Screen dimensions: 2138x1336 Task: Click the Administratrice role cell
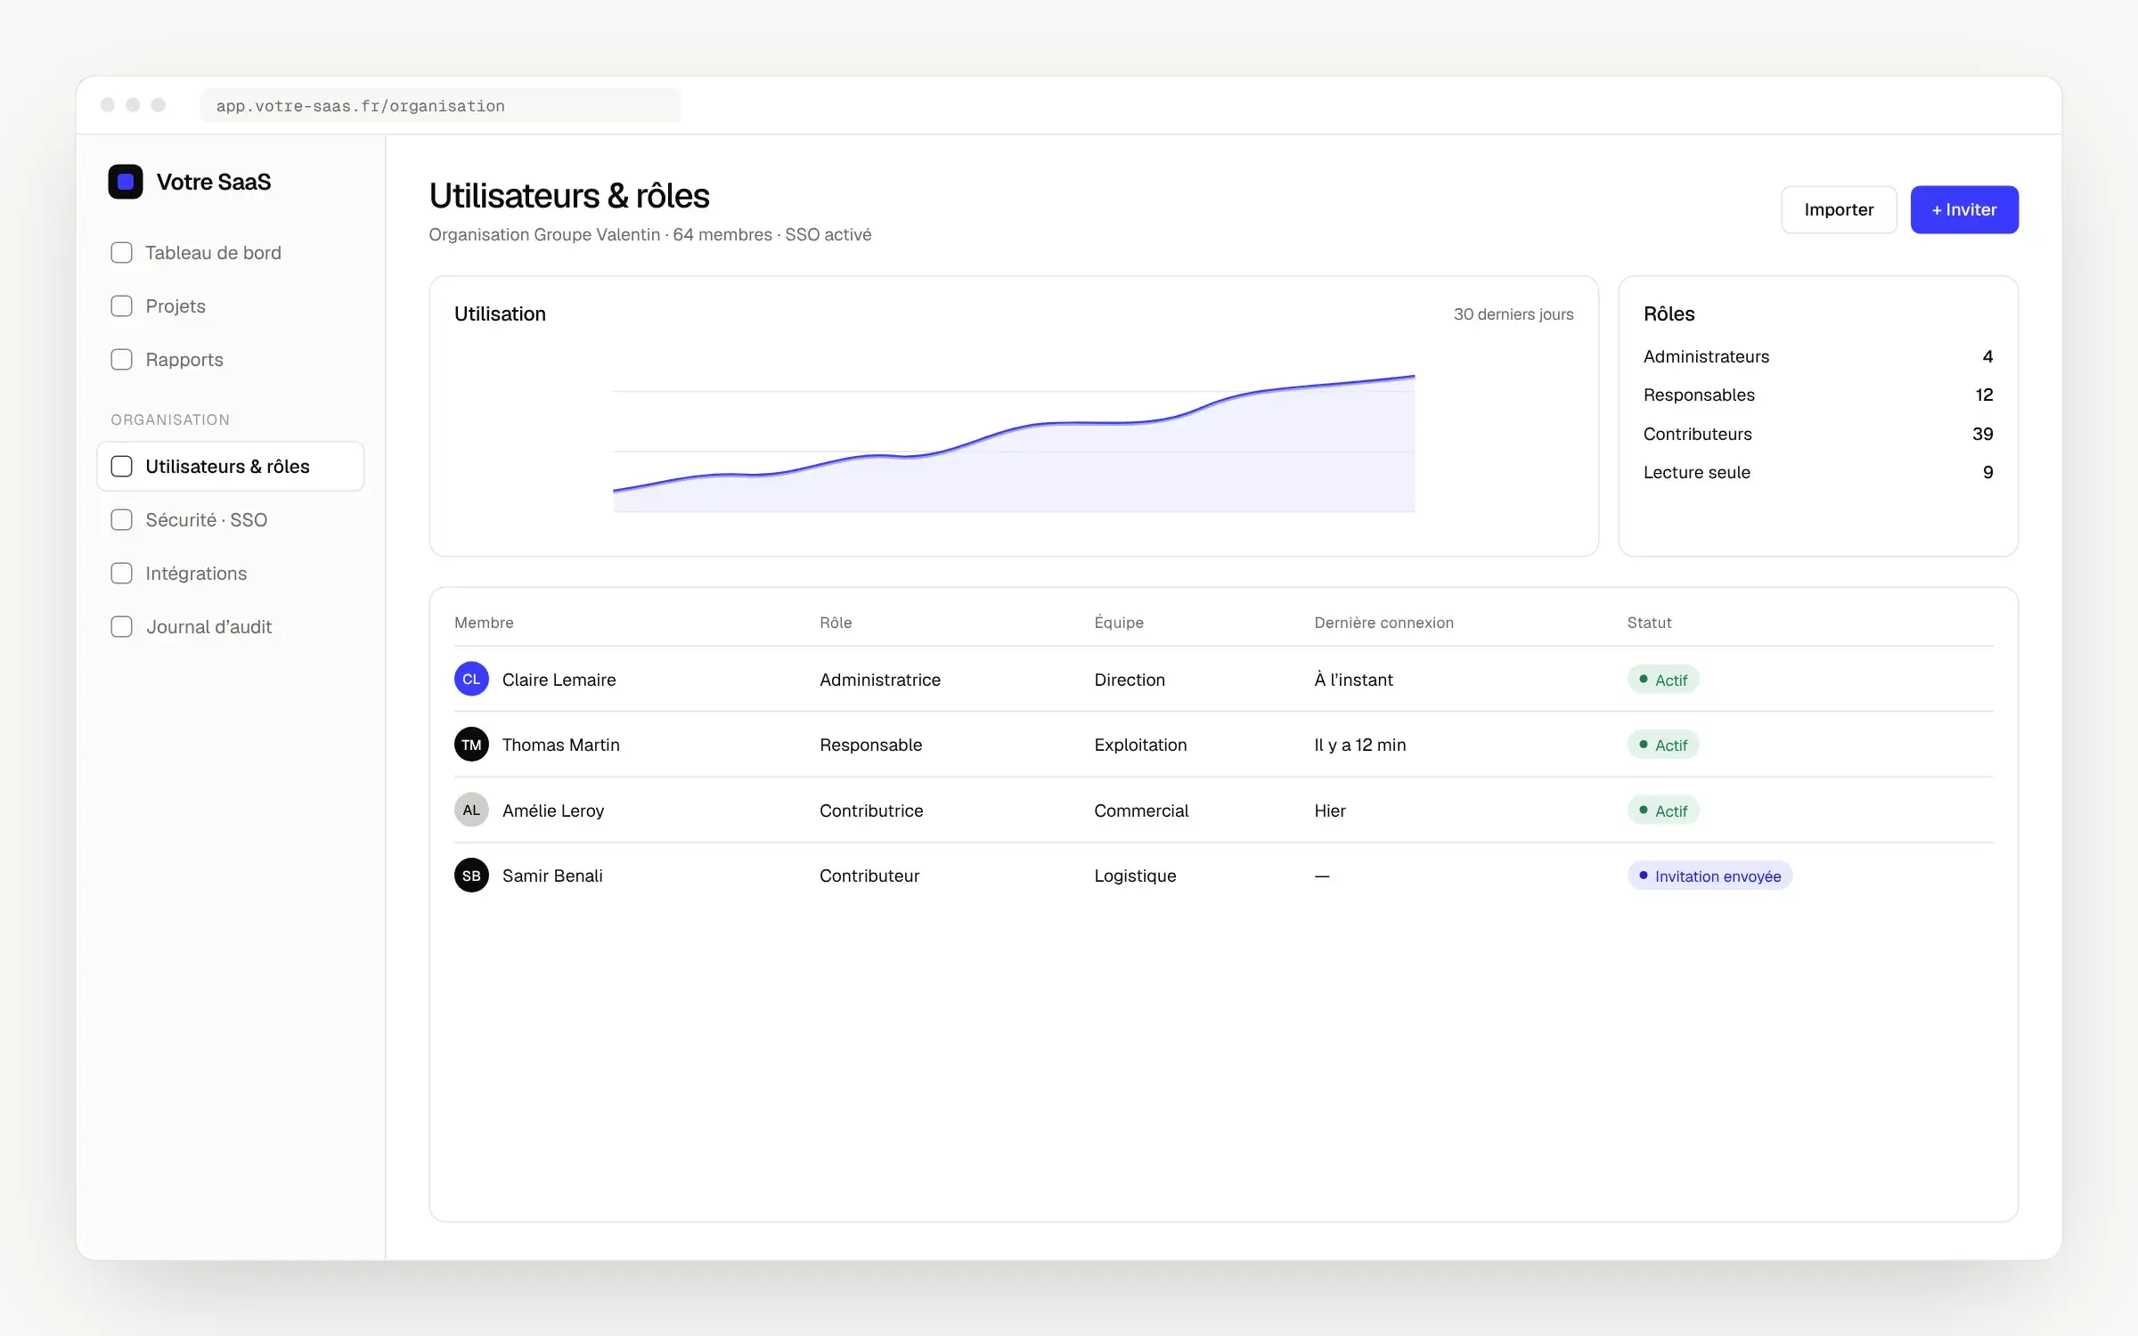pyautogui.click(x=880, y=680)
